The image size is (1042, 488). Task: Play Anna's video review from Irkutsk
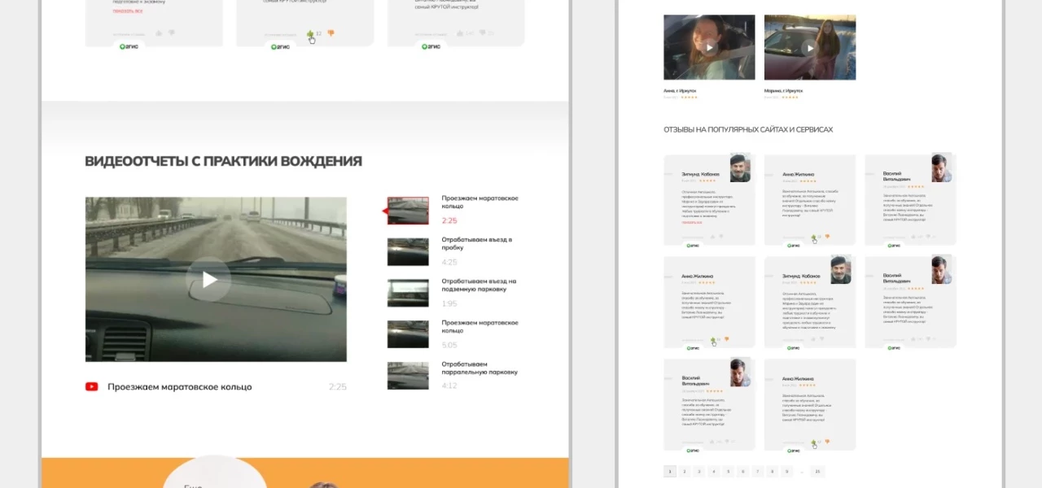[x=709, y=47]
